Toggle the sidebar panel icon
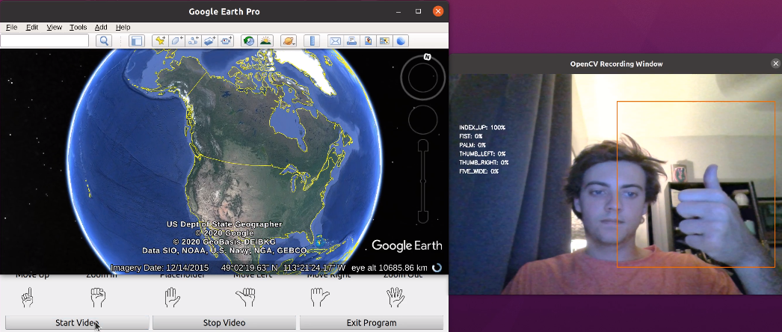The width and height of the screenshot is (782, 332). click(136, 41)
